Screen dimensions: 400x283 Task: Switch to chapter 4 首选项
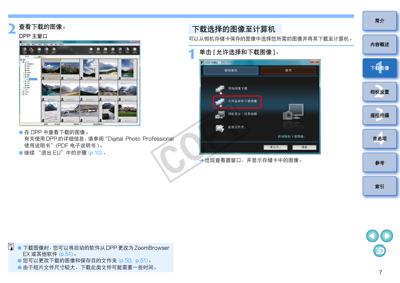(379, 139)
